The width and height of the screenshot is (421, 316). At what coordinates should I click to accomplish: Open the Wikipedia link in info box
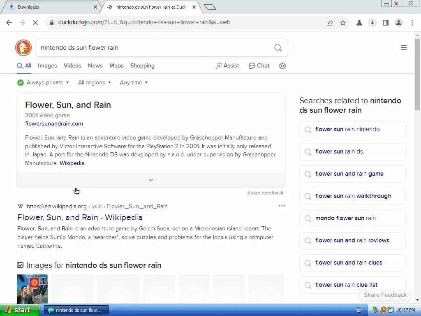pos(72,163)
